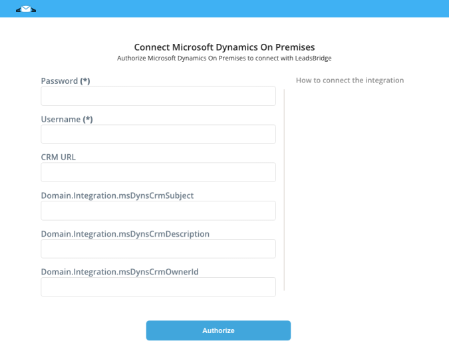Viewport: 449px width, 349px height.
Task: Click the LeadsBridge logo icon
Action: pos(26,9)
